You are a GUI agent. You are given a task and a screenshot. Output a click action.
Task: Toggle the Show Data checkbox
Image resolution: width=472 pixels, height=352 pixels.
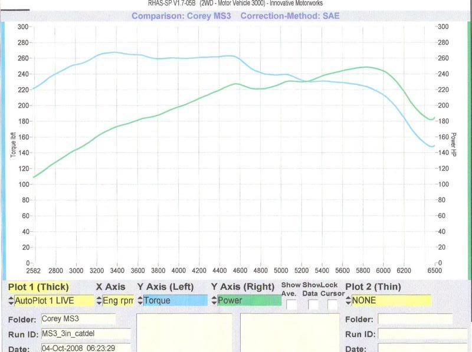coord(313,305)
